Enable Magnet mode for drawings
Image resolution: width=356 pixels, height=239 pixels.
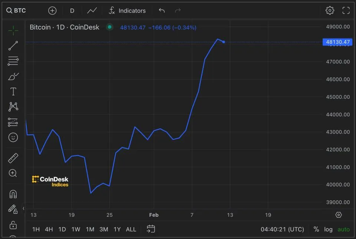(13, 194)
